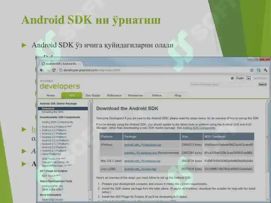Click the 'Native Development Tools' heading
Image resolution: width=271 pixels, height=203 pixels.
56,181
